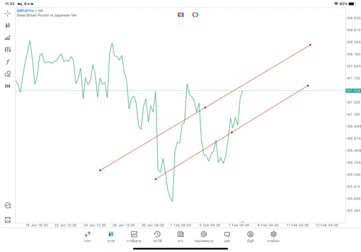The image size is (361, 252).
Task: Open the การตั้งค่า settings tab
Action: click(x=274, y=237)
